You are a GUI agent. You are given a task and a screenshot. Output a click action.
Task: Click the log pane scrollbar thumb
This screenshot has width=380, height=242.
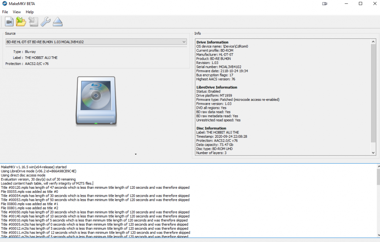click(378, 177)
